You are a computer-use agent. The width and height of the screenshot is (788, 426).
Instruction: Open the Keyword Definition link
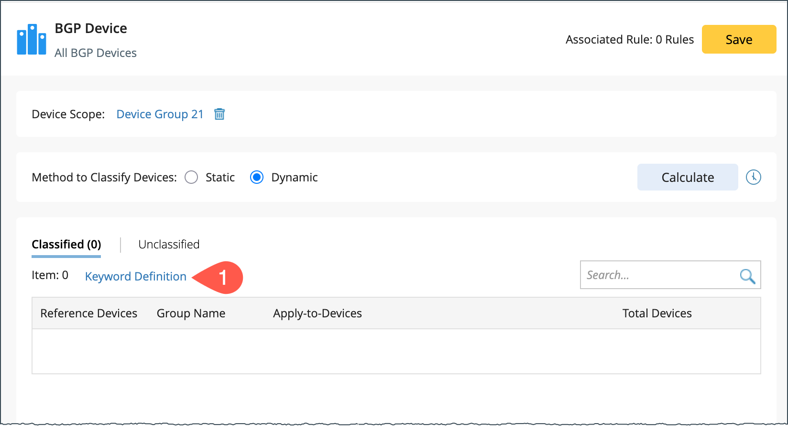click(136, 277)
